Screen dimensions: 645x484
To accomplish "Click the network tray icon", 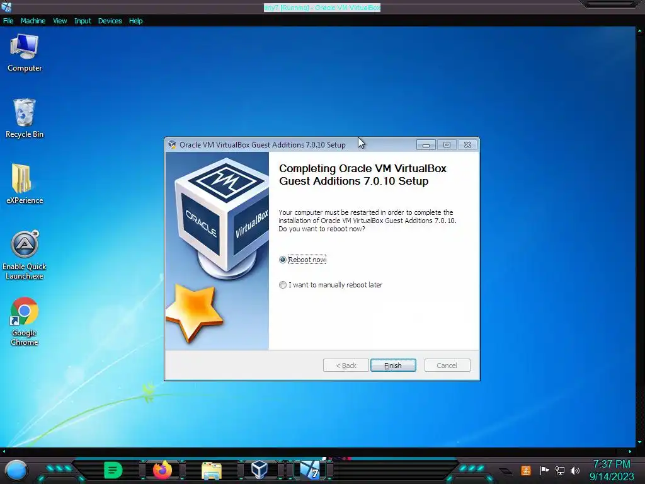I will coord(560,470).
